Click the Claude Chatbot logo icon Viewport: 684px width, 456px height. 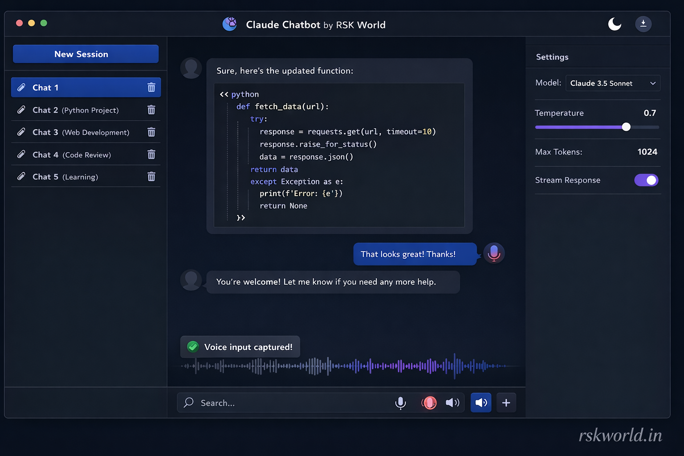(230, 24)
